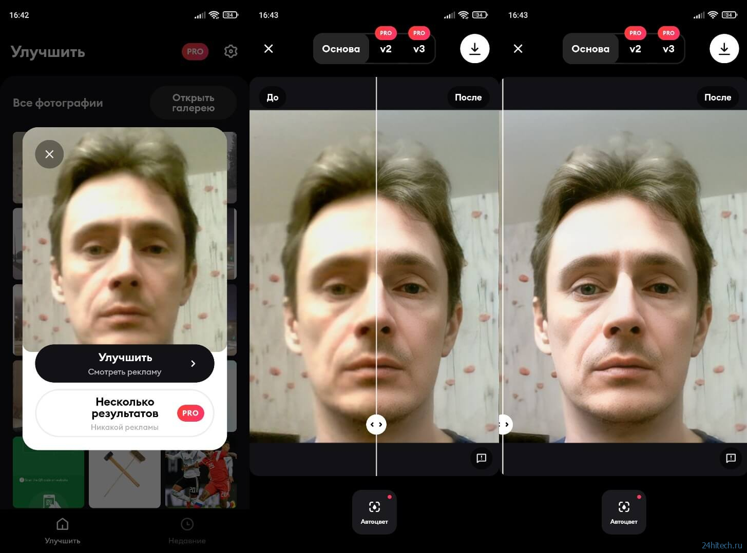Choose Несколько результатов PRO option
Screen dimensions: 747x553
click(125, 413)
